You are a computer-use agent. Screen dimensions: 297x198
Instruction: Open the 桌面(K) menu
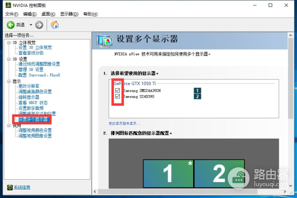click(x=49, y=14)
